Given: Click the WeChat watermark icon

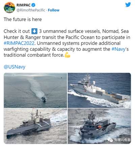Looking at the screenshot, I should [110, 140].
